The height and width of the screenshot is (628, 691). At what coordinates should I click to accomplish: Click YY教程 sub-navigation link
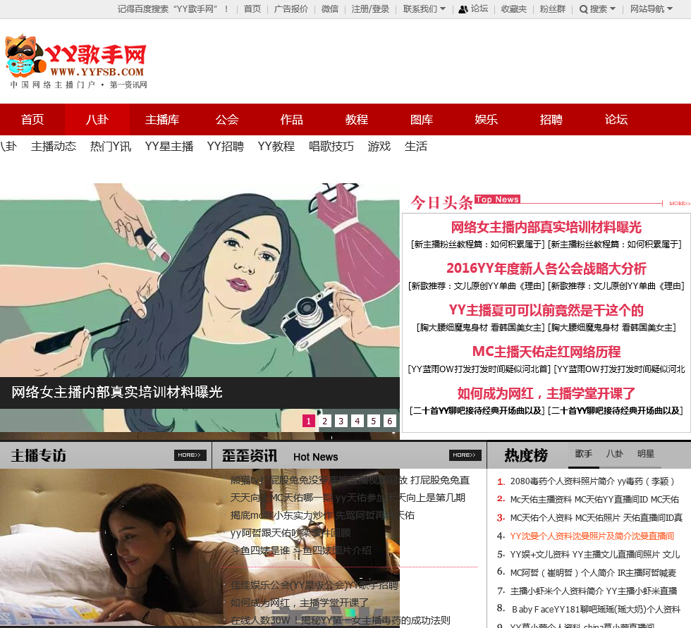pos(276,146)
